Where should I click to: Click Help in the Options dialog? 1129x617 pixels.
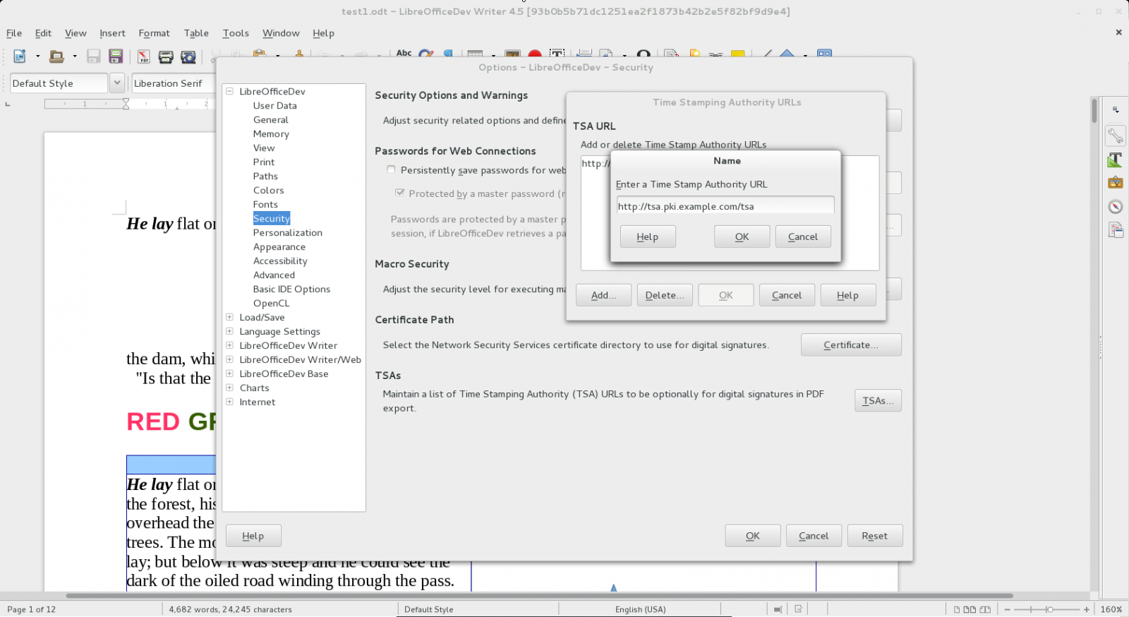[x=253, y=536]
